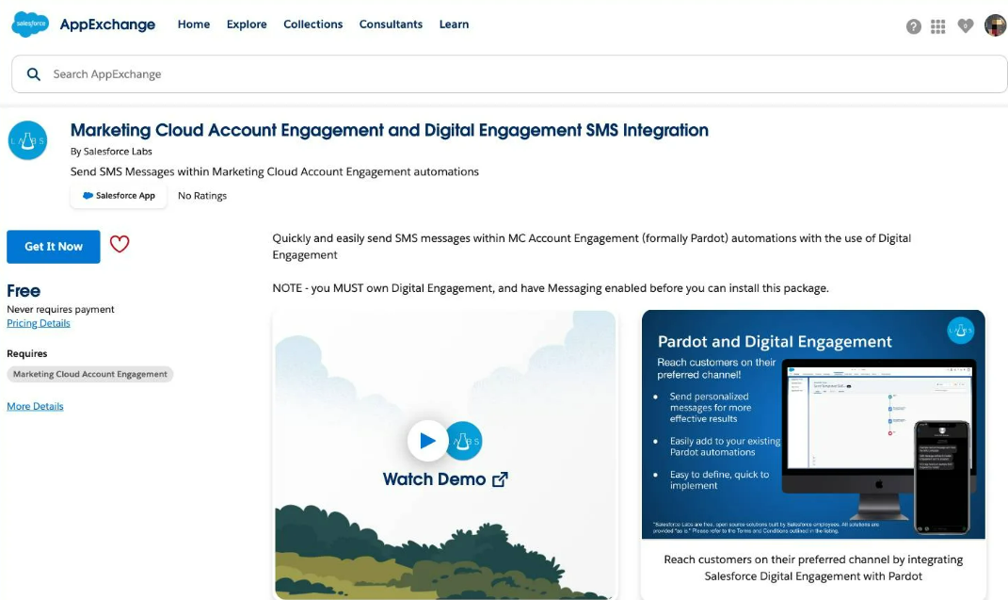Viewport: 1008px width, 600px height.
Task: Click By Salesforce Labs publisher text
Action: 111,152
